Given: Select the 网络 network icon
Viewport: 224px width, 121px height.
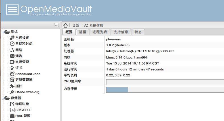Looking at the screenshot, I should click(12, 50).
